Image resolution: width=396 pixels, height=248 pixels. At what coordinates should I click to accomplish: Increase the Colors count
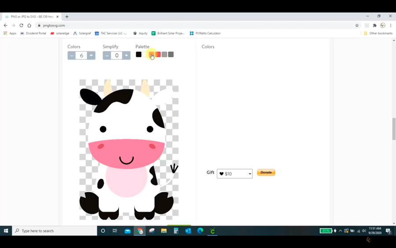pos(91,56)
